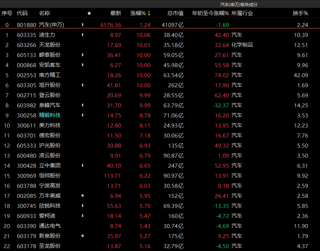Select stock name 凌云股份
Image resolution: width=320 pixels, height=251 pixels.
pyautogui.click(x=50, y=155)
